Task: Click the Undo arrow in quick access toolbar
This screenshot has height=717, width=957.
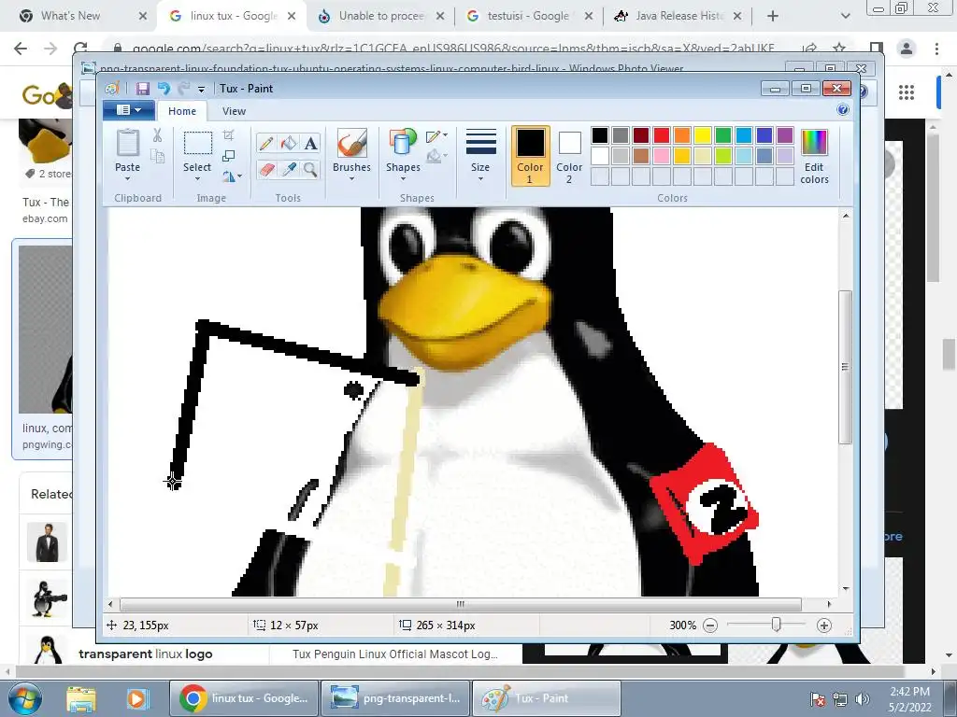Action: [164, 89]
